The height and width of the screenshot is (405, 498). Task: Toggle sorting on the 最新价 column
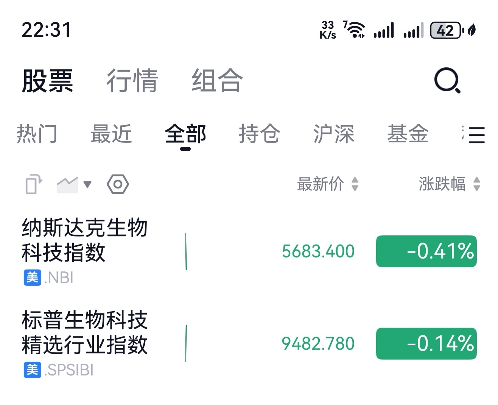[326, 184]
